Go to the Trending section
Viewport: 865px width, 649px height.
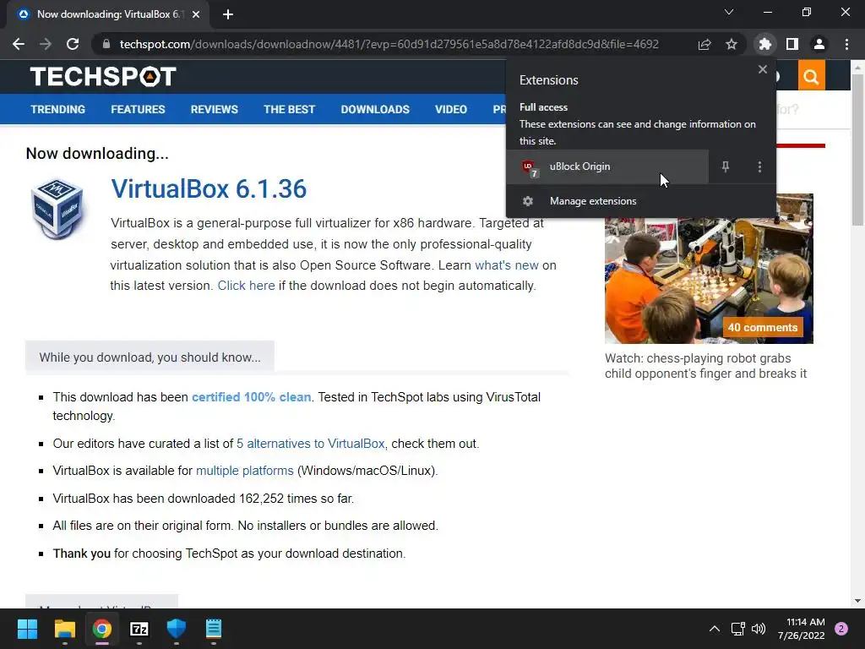click(x=58, y=109)
